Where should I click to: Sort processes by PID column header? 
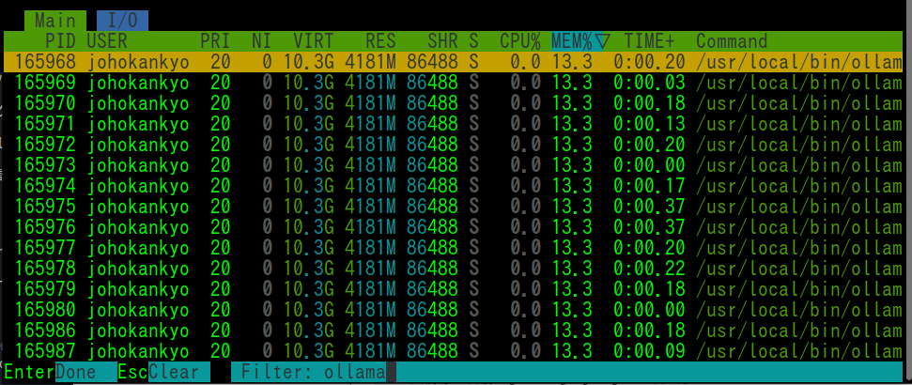click(60, 41)
